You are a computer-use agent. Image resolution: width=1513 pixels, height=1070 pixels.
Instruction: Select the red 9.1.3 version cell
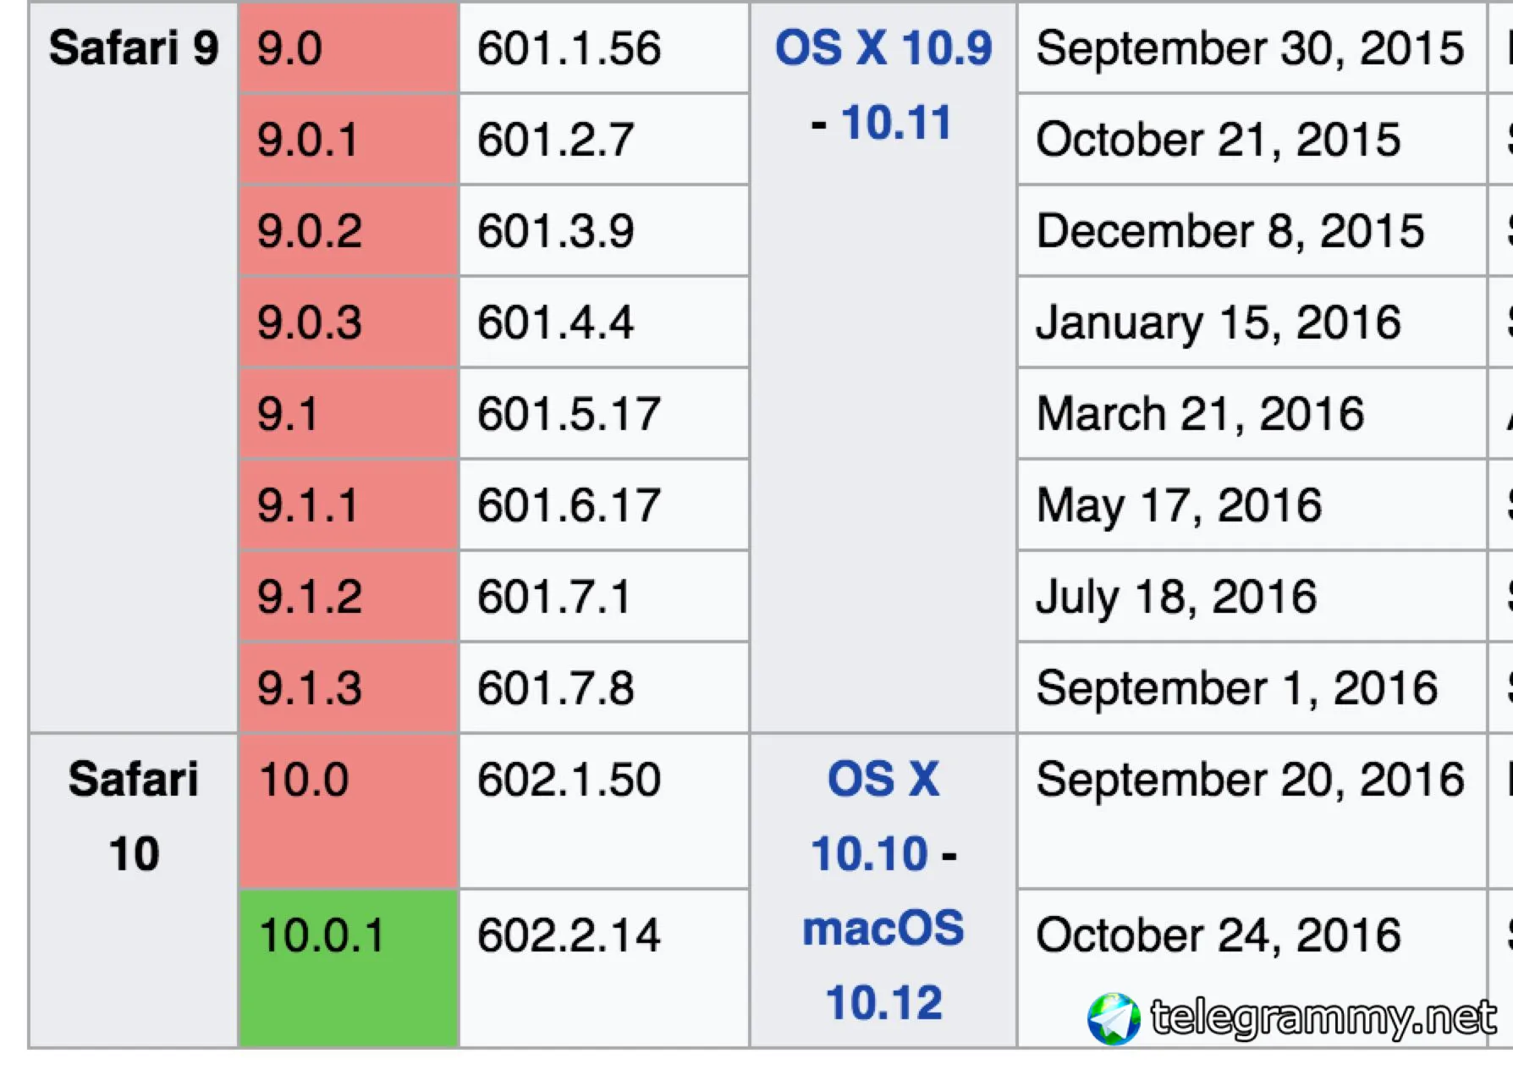[x=348, y=687]
